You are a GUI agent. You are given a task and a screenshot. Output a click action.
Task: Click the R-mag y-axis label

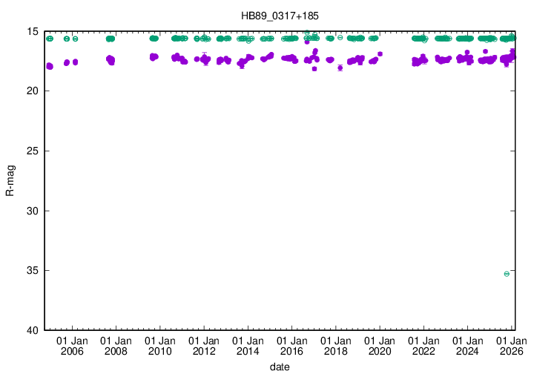pos(10,180)
